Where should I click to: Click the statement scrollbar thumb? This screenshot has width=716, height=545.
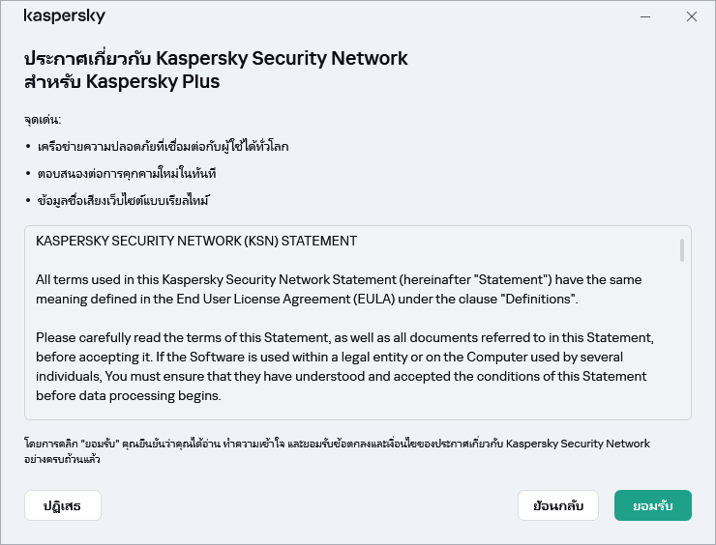(x=682, y=250)
